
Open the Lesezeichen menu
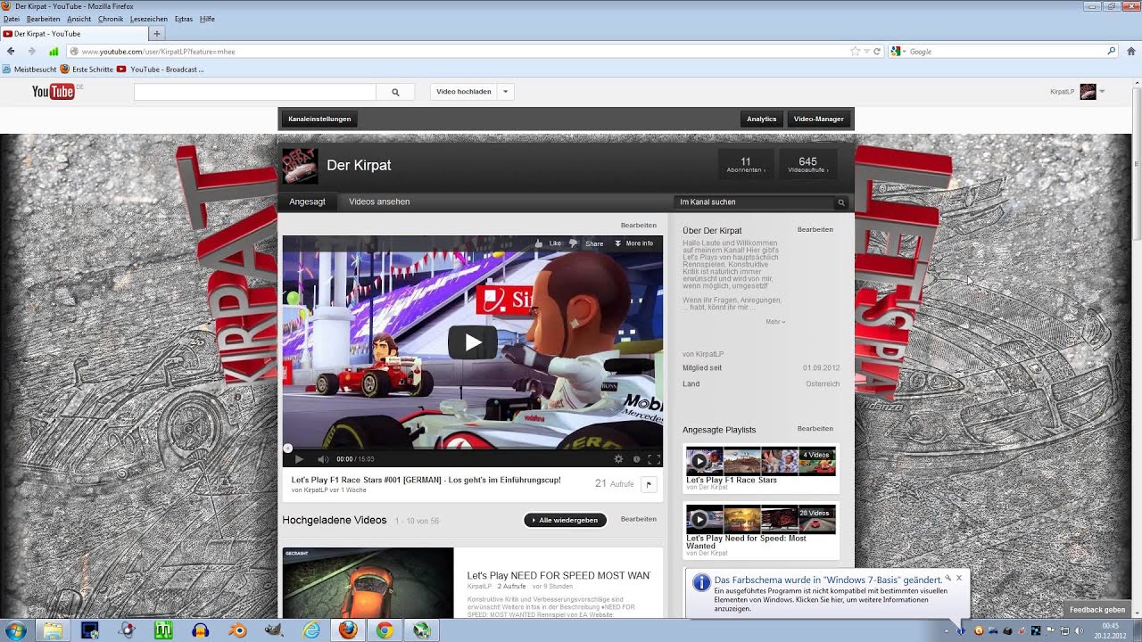149,19
